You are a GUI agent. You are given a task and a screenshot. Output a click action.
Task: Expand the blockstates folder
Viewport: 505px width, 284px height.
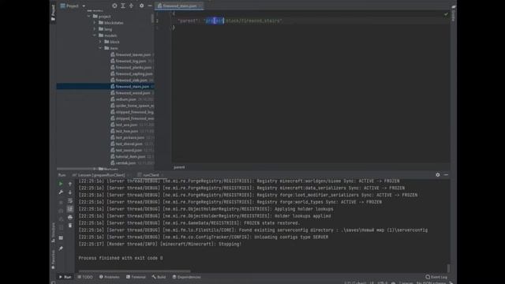pos(95,23)
